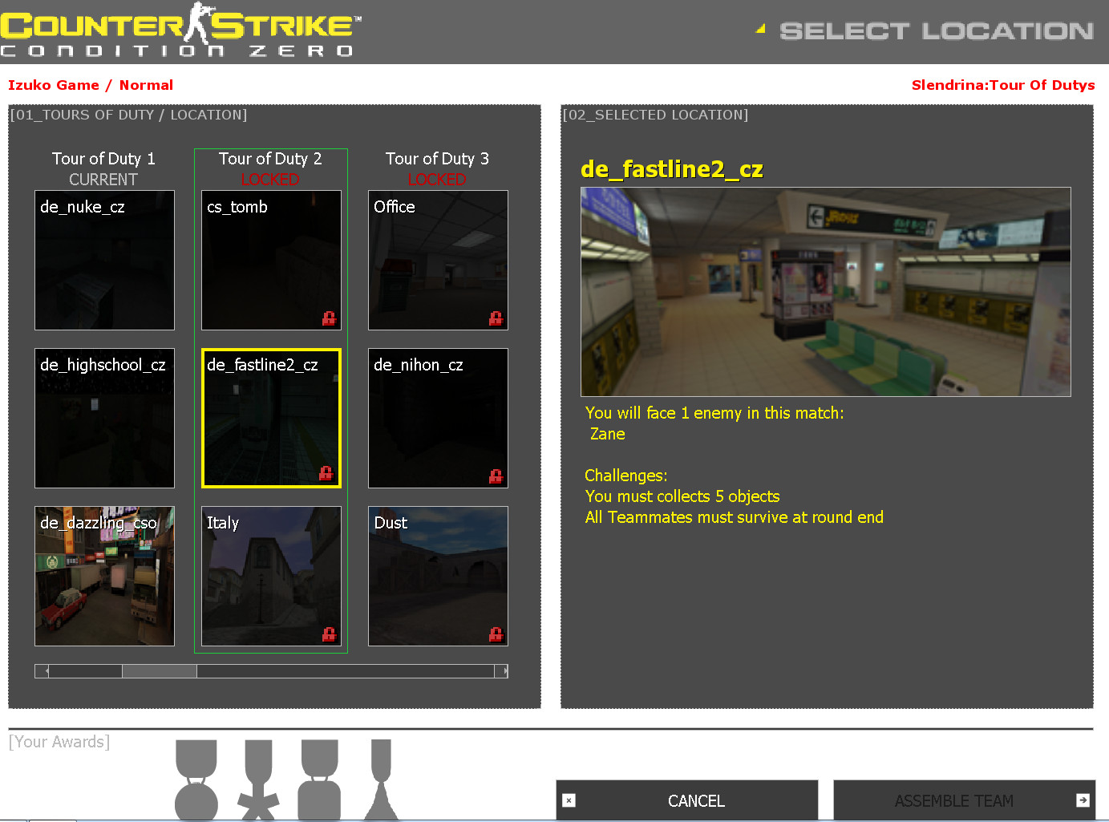Click the ASSEMBLE TEAM button
The image size is (1109, 822).
pyautogui.click(x=965, y=800)
